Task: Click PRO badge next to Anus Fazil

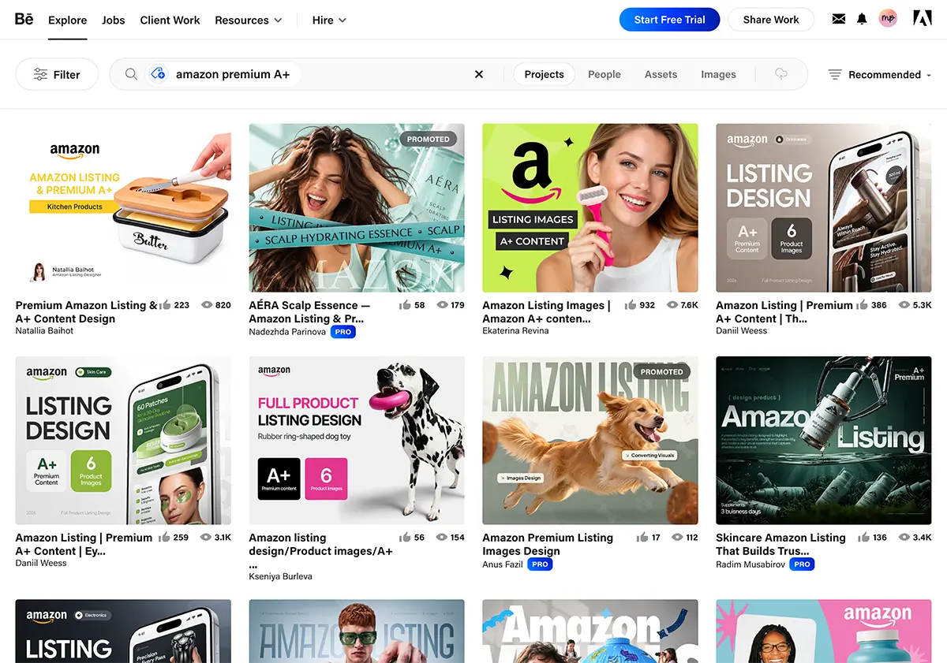Action: 540,564
